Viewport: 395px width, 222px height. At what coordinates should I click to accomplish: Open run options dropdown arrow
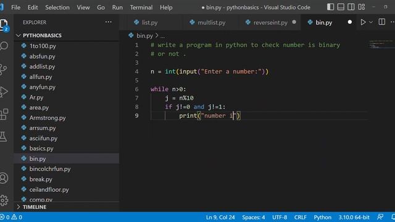point(371,22)
